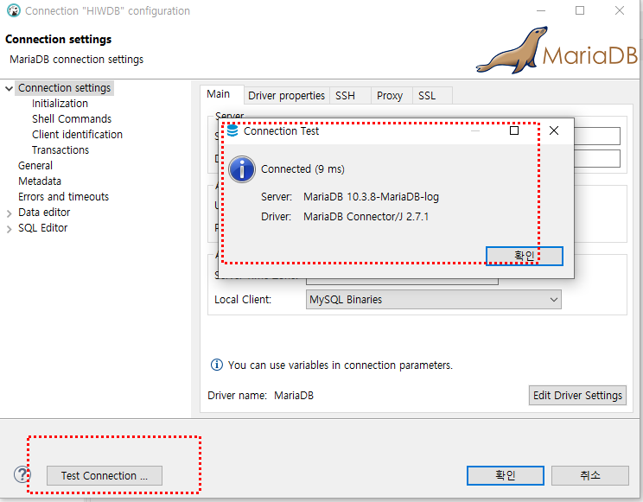Select the Data editor tree item

point(44,213)
